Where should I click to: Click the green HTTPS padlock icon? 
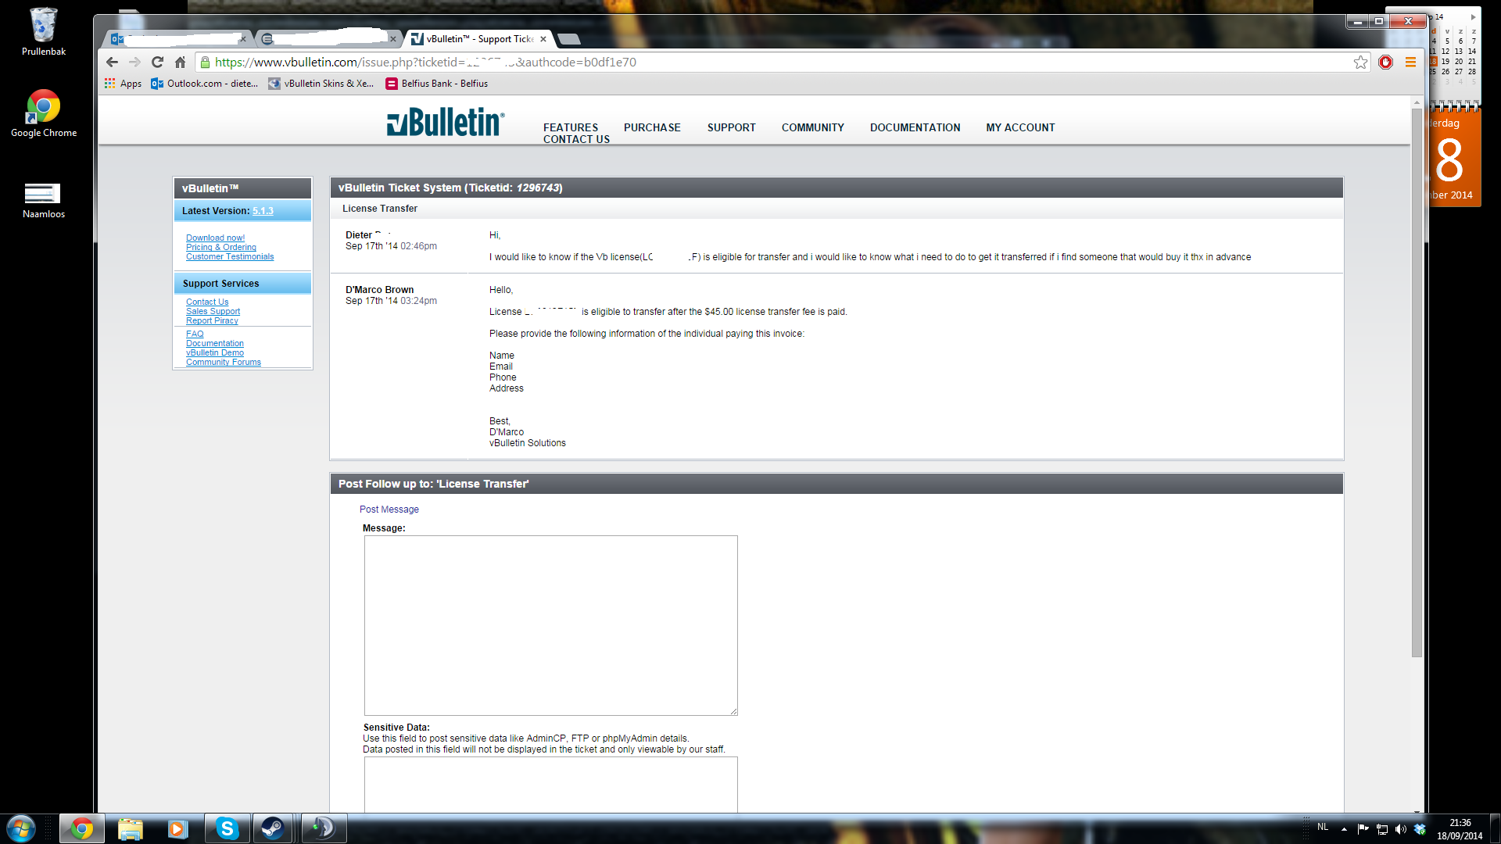click(205, 63)
